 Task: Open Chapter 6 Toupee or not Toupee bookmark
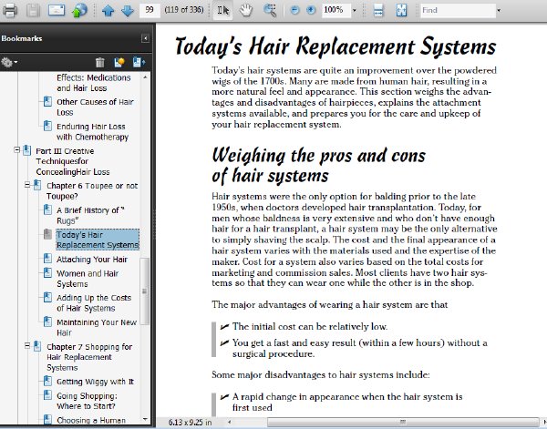(x=92, y=191)
